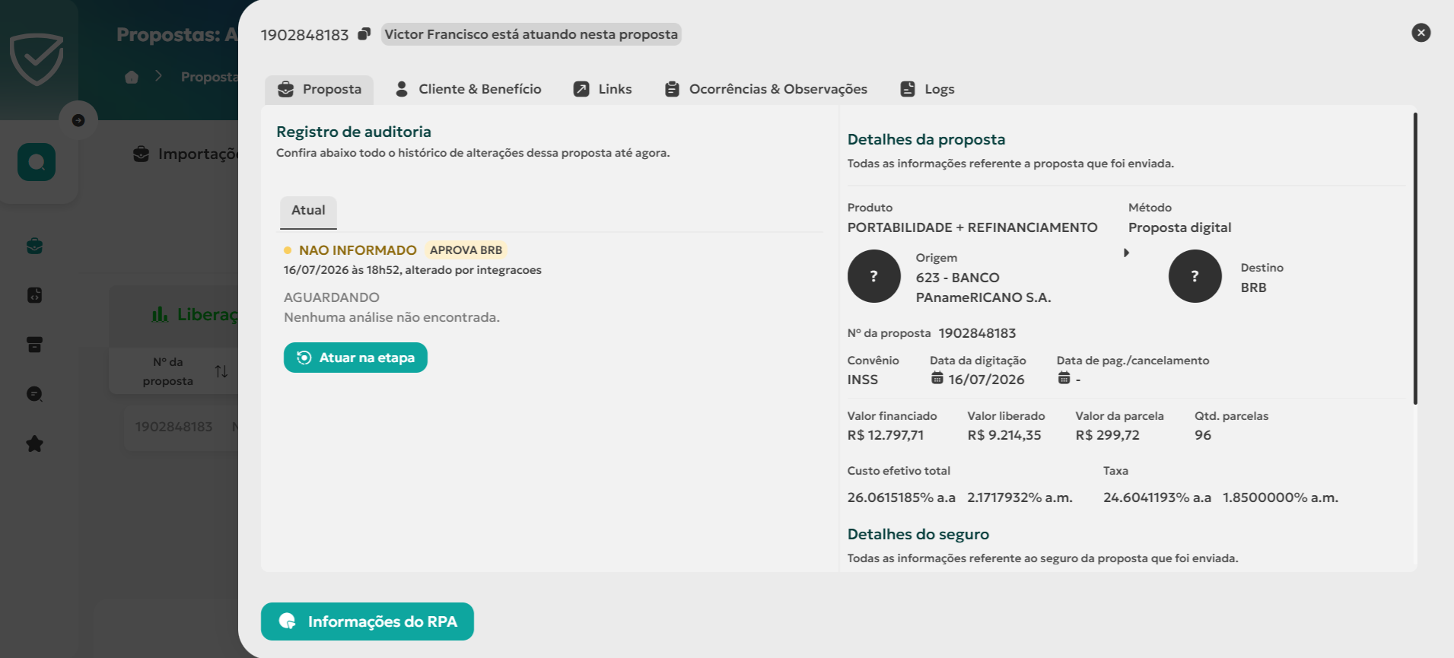The width and height of the screenshot is (1454, 658).
Task: Click the Proposta breadcrumb link
Action: [209, 77]
